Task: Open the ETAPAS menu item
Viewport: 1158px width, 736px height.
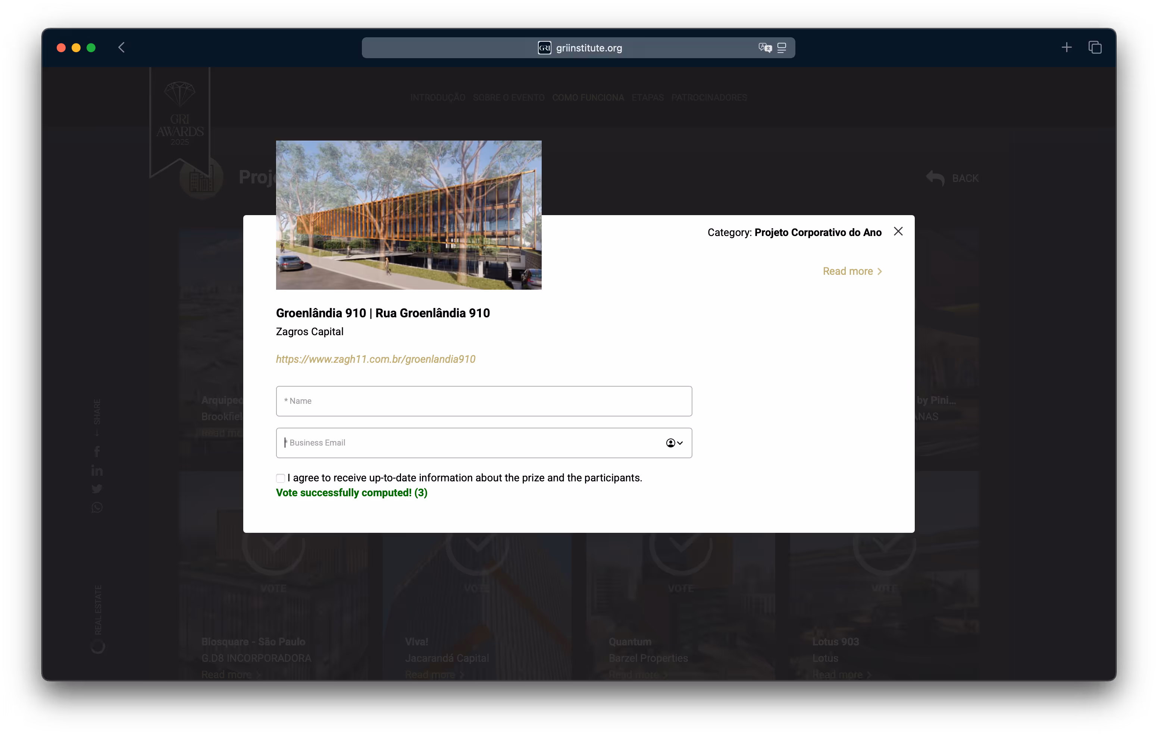Action: 647,98
